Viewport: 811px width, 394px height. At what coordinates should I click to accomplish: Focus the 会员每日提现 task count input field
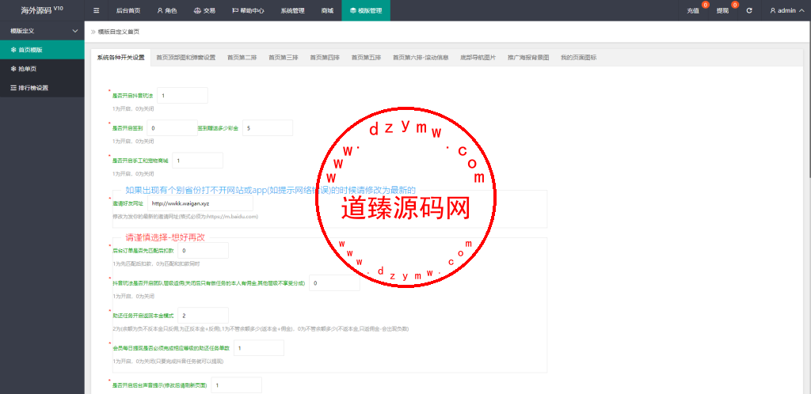click(x=259, y=348)
